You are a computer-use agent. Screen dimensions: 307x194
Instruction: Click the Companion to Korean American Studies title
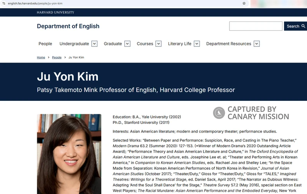[x=170, y=163]
